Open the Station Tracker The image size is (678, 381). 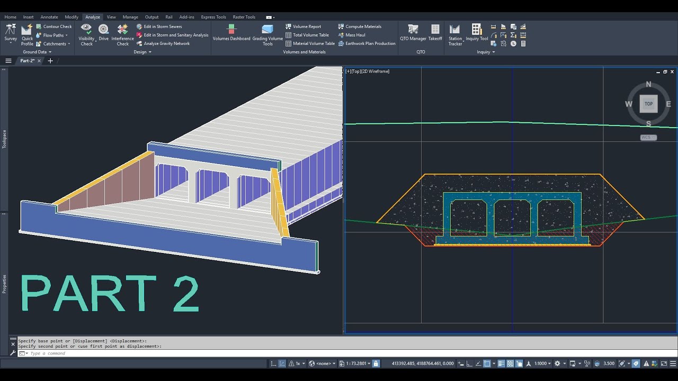pyautogui.click(x=456, y=35)
